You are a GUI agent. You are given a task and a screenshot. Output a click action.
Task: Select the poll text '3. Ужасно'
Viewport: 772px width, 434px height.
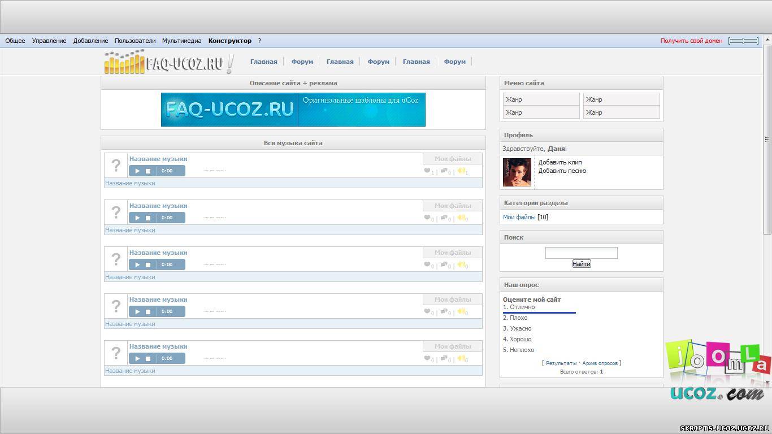click(x=517, y=328)
